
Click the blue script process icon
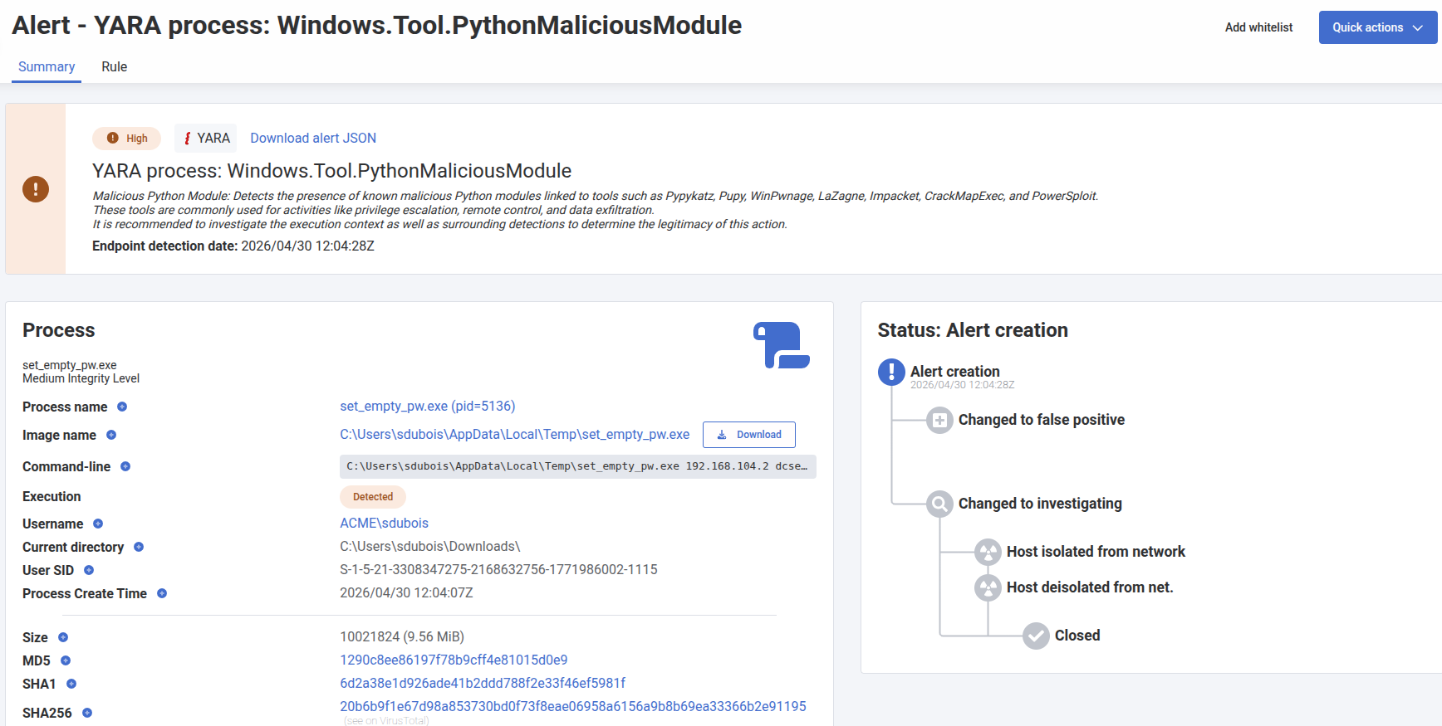pyautogui.click(x=782, y=345)
